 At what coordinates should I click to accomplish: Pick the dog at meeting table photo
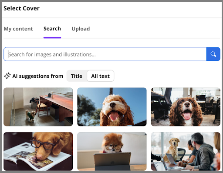[x=186, y=151]
